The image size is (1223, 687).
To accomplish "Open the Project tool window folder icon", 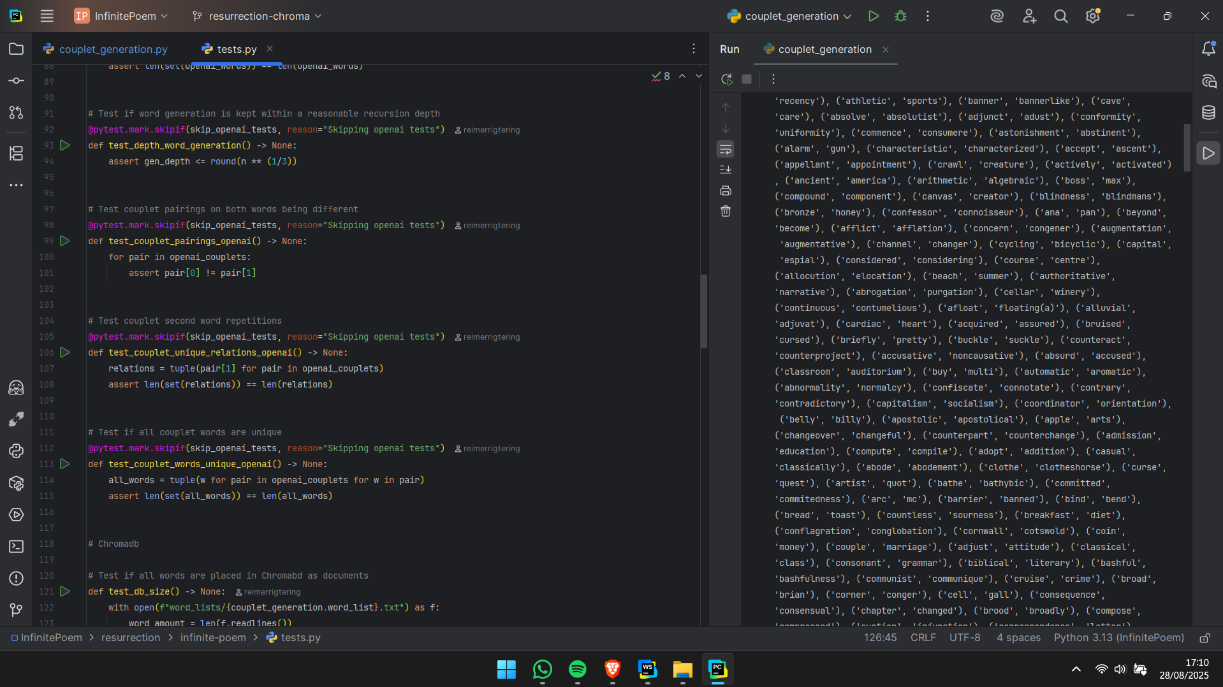I will tap(17, 49).
